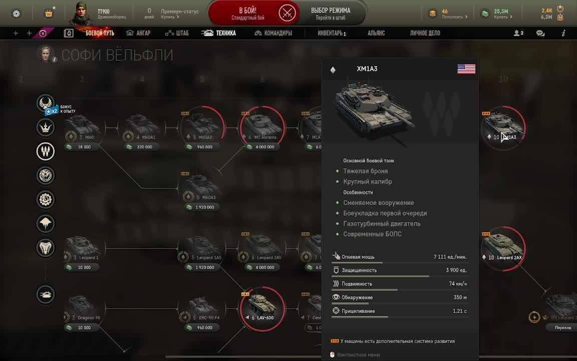This screenshot has width=577, height=361.
Task: Toggle the x2 experience bonus badge
Action: (x=52, y=110)
